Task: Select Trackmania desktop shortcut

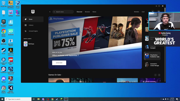Action: (x=11, y=32)
